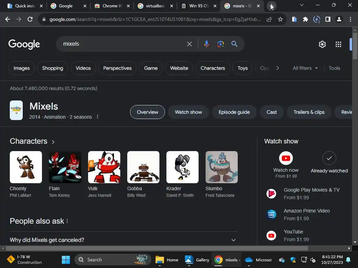Toggle the Chrome side panel icon

(x=328, y=20)
